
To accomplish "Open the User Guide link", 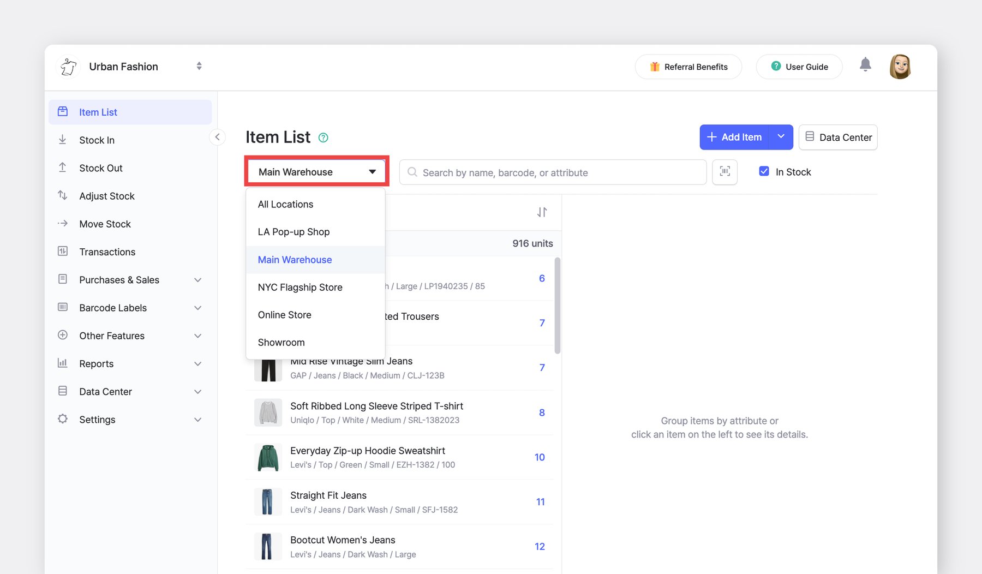I will 799,67.
